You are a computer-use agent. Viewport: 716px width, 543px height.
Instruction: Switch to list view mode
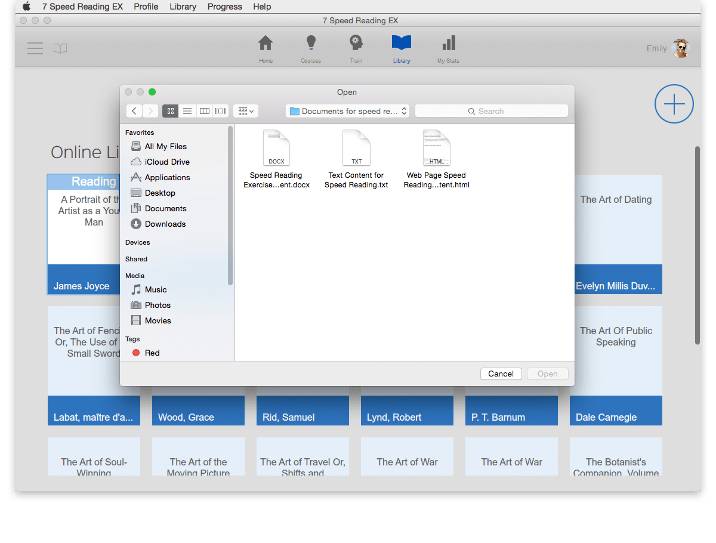(187, 111)
